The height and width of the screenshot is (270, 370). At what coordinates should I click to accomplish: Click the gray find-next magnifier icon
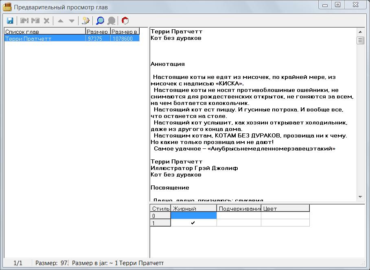tap(111, 21)
